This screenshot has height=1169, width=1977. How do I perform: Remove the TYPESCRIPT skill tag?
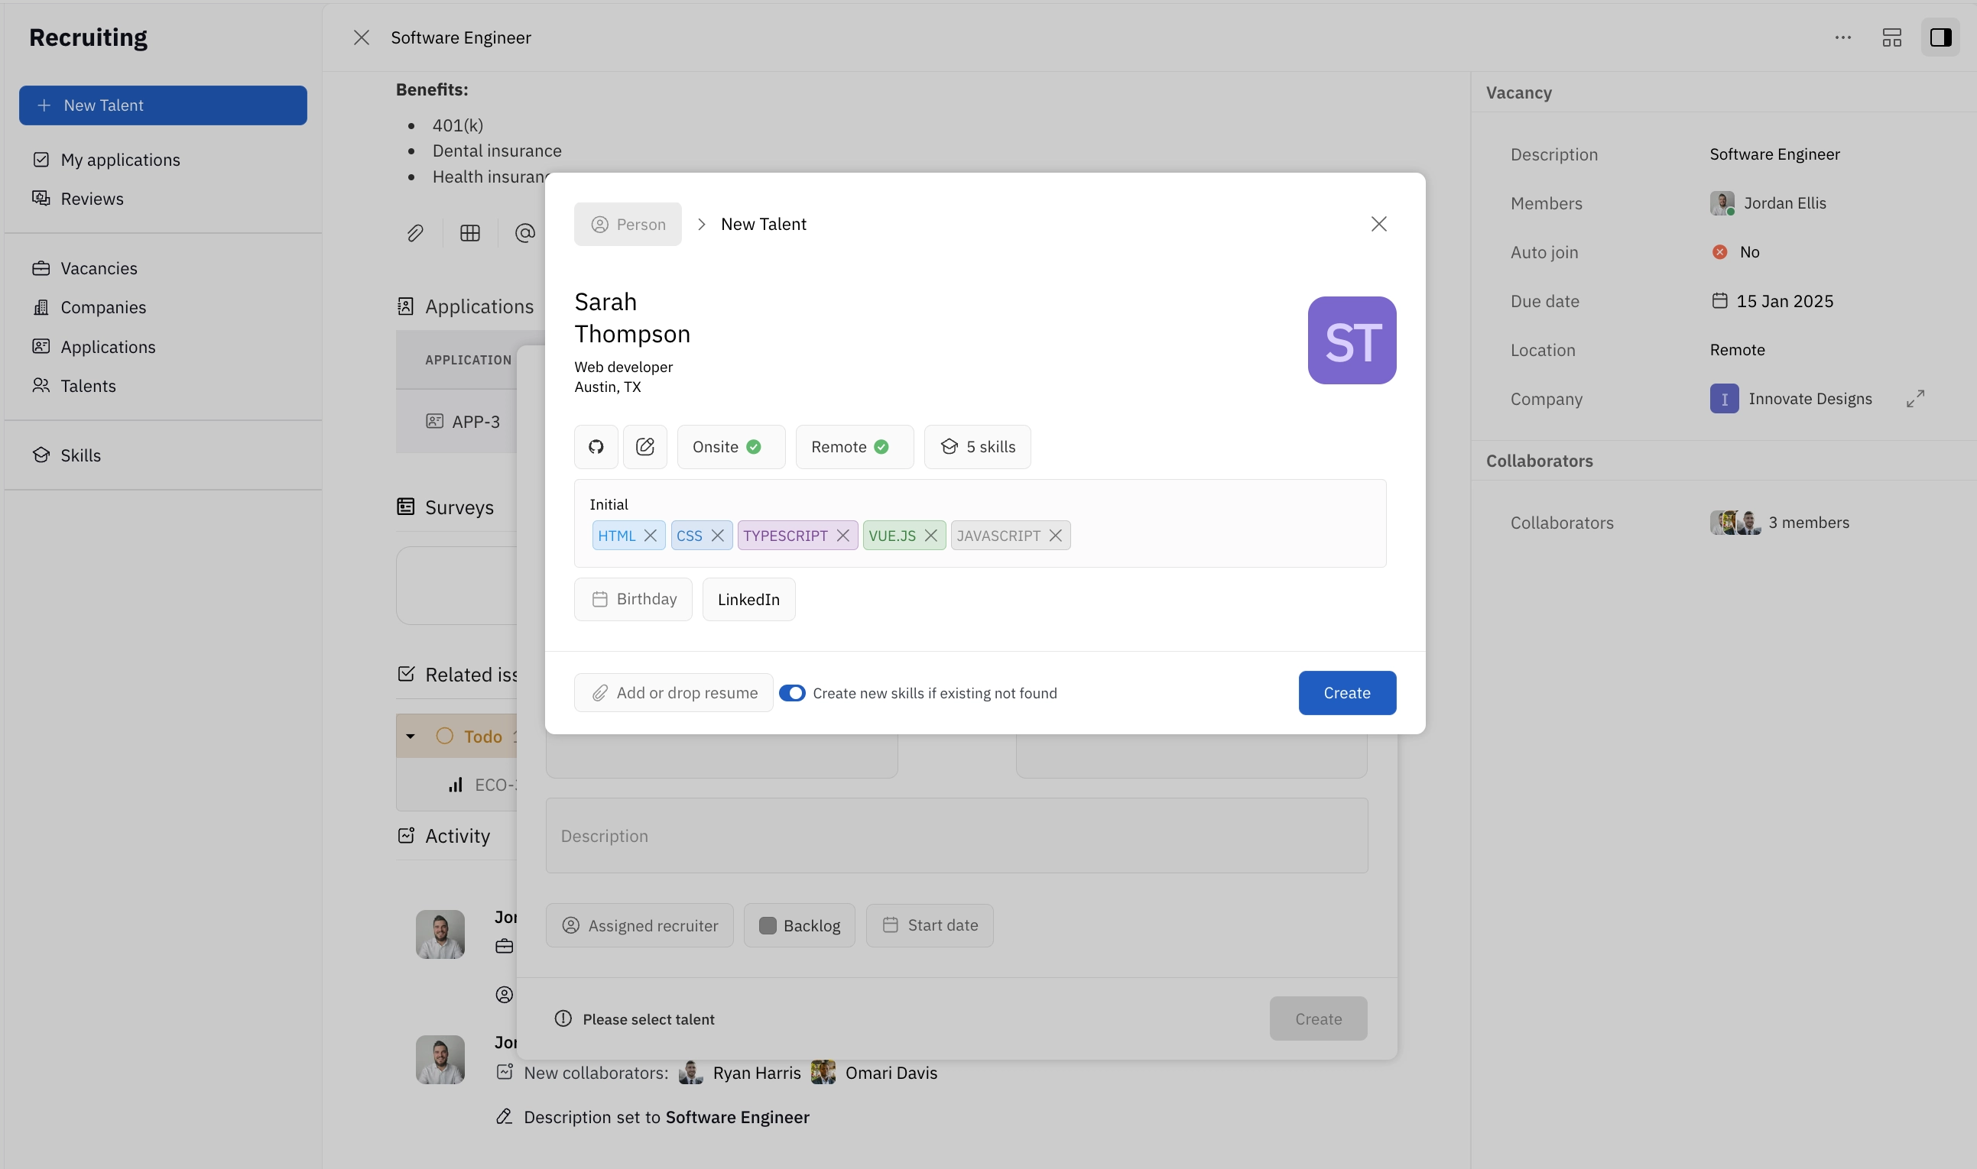(x=842, y=536)
